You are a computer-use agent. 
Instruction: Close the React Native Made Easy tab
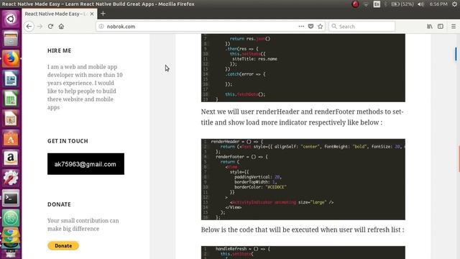(92, 14)
